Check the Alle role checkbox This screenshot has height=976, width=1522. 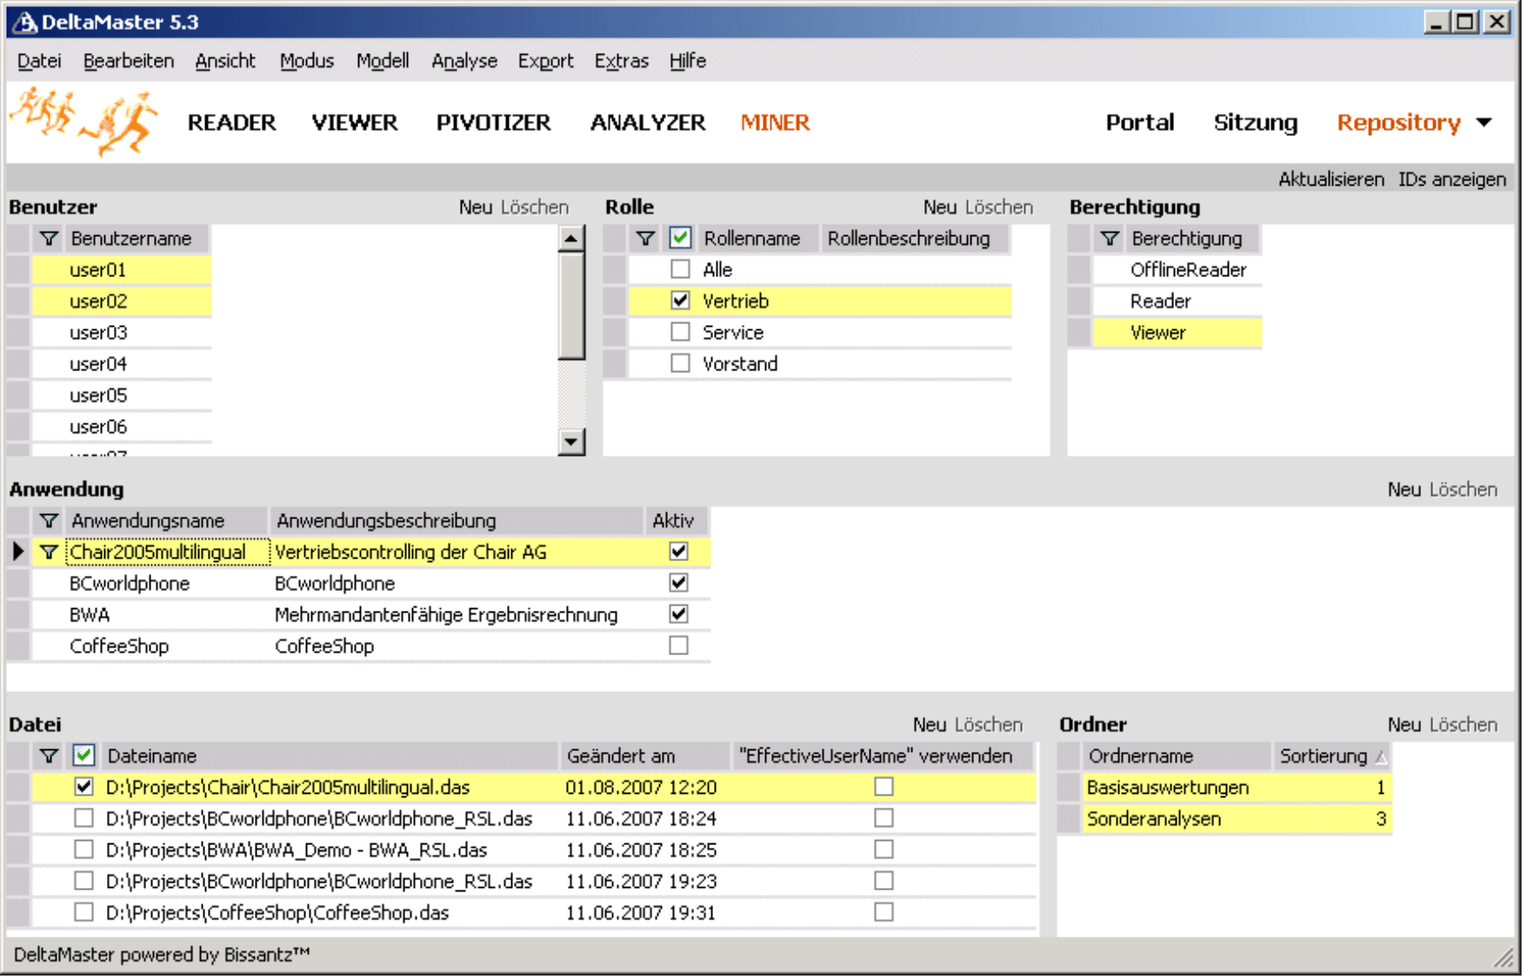(681, 269)
